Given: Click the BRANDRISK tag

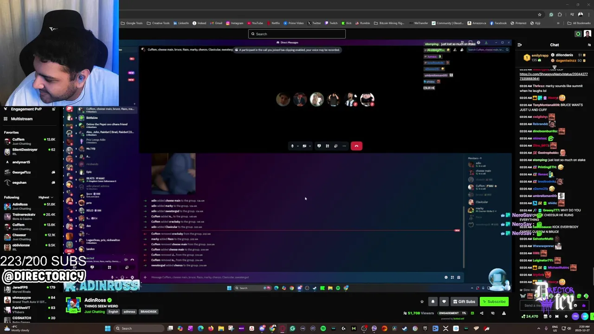Looking at the screenshot, I should 148,312.
